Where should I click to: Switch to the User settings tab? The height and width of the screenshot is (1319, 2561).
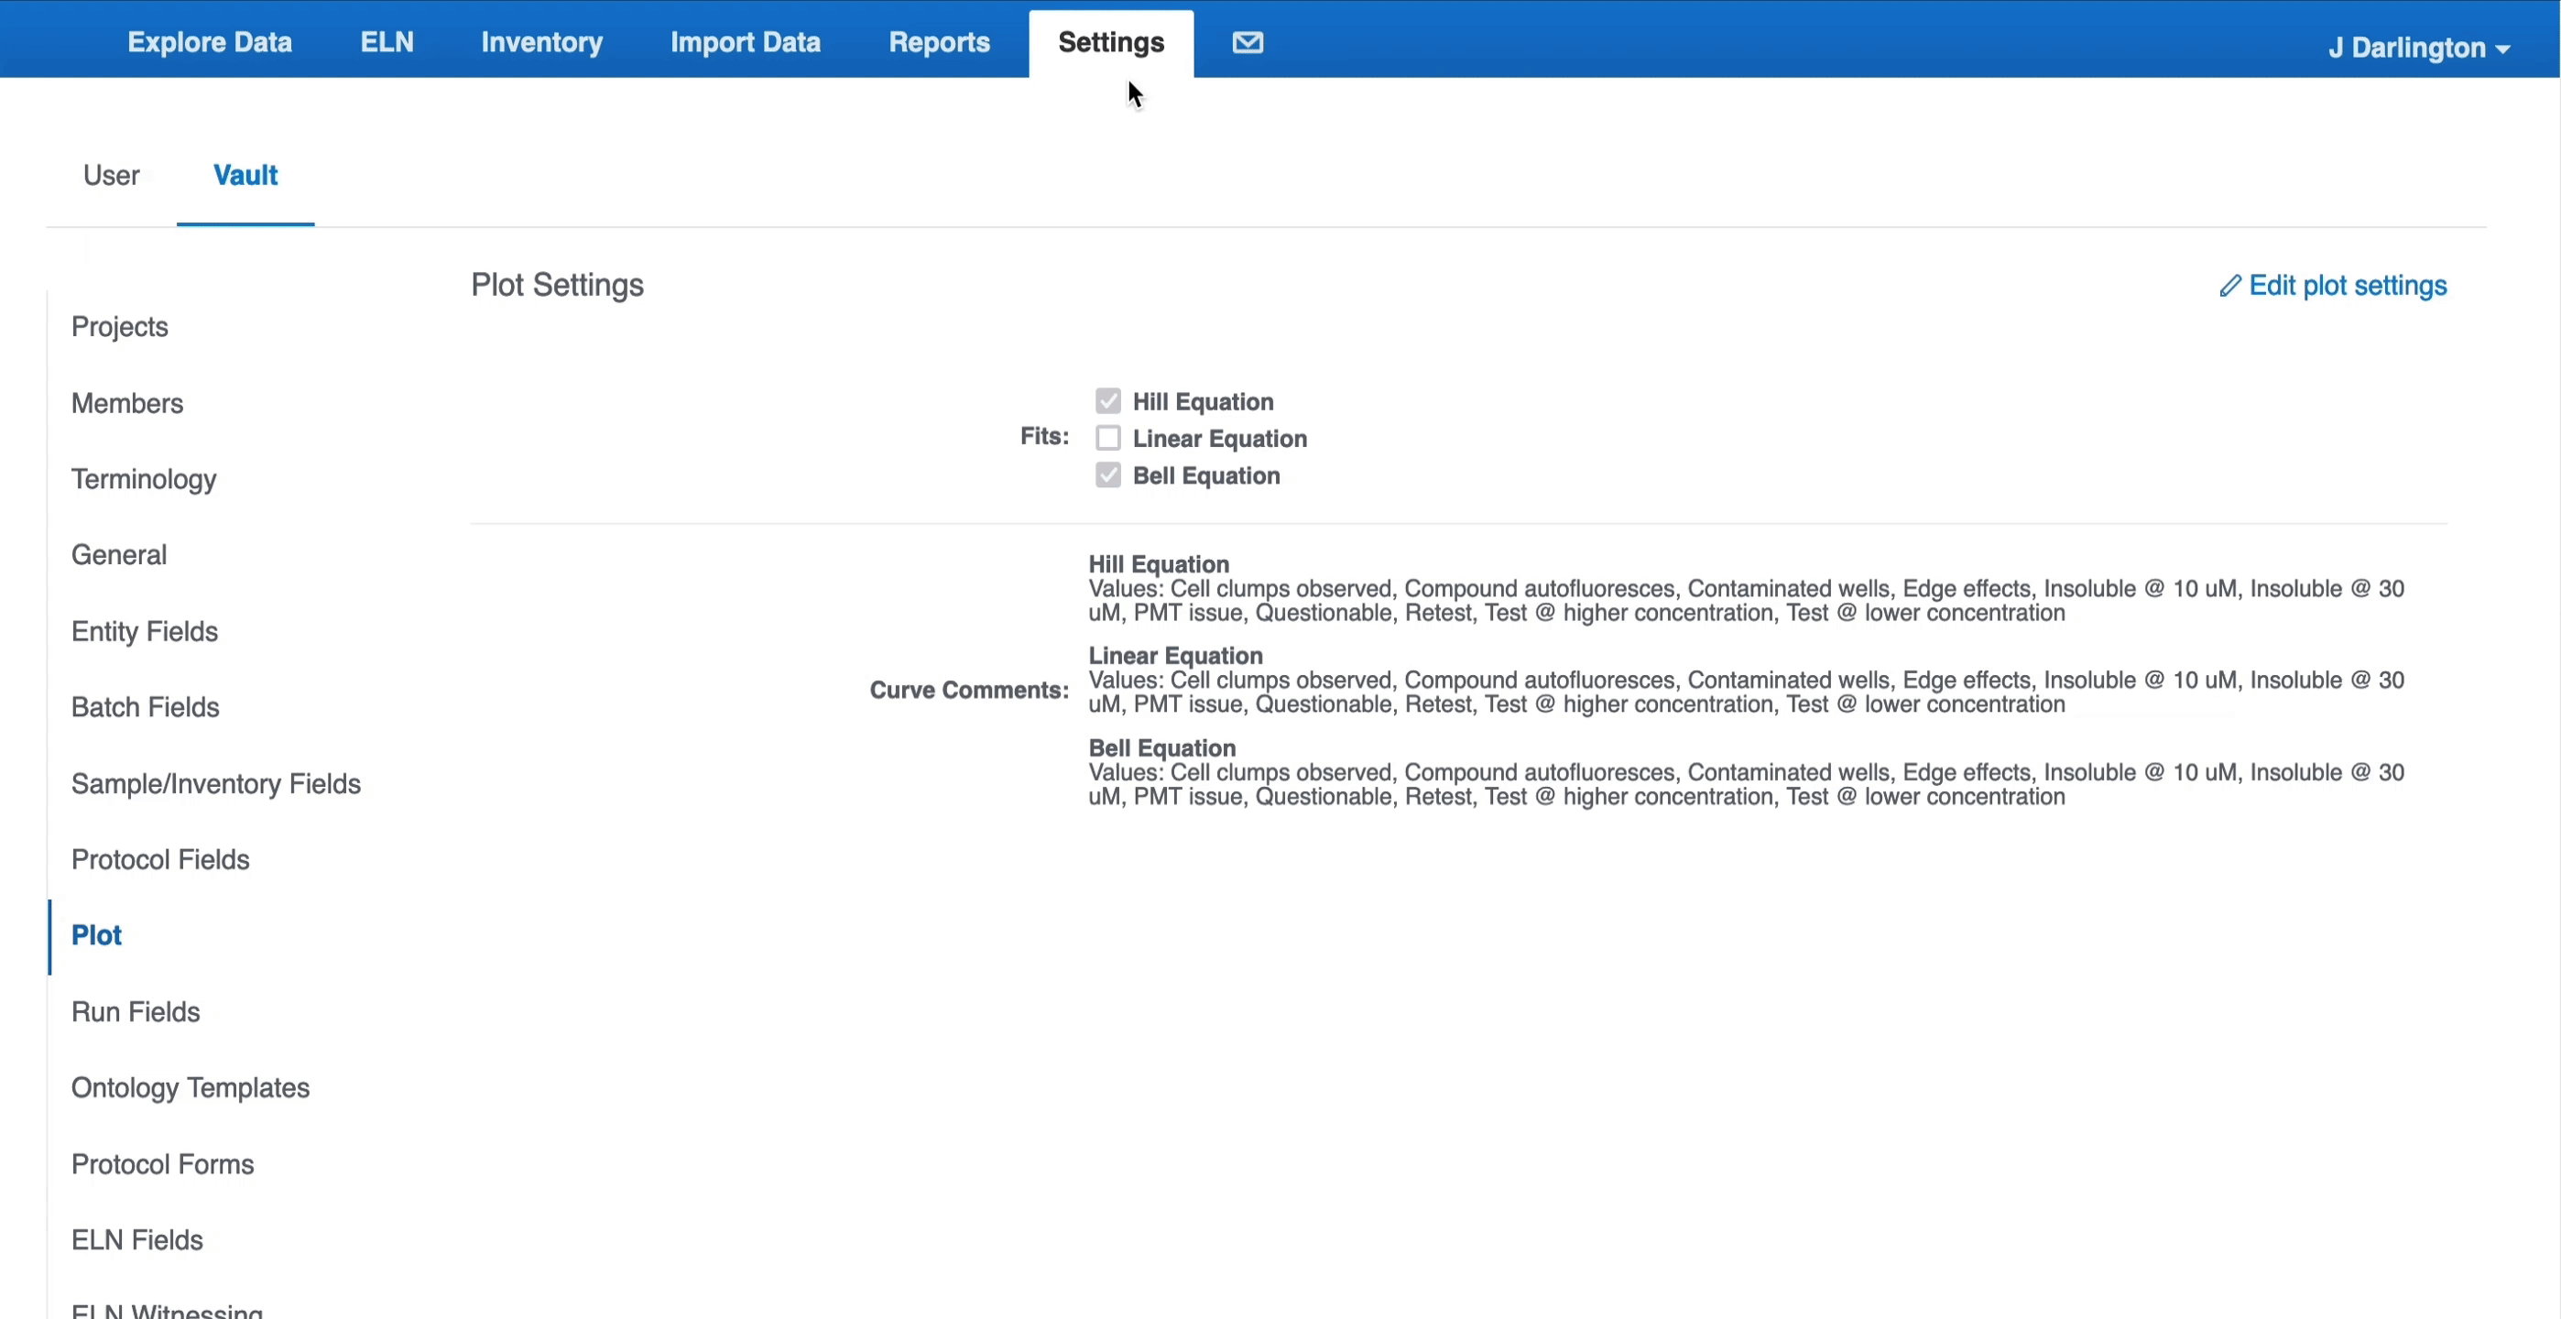[111, 175]
